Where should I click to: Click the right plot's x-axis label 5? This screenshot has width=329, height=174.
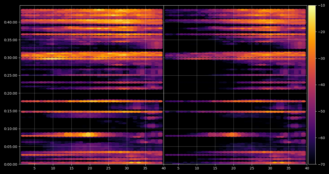[178, 168]
